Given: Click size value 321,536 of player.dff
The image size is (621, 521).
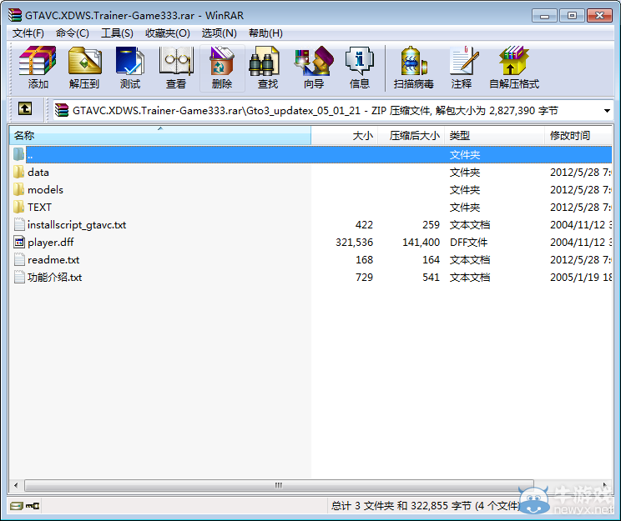Looking at the screenshot, I should click(354, 242).
